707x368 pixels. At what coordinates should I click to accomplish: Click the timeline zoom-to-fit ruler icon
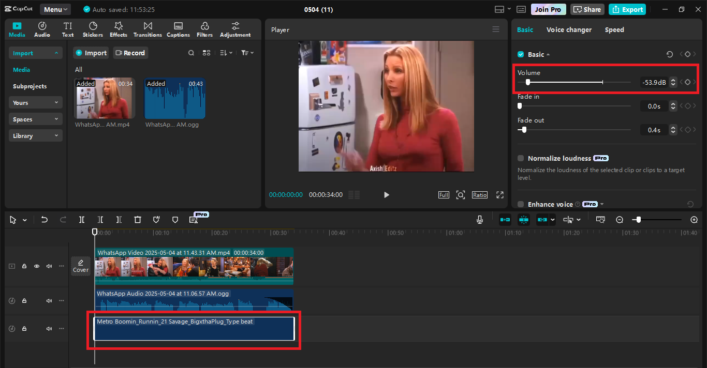600,220
